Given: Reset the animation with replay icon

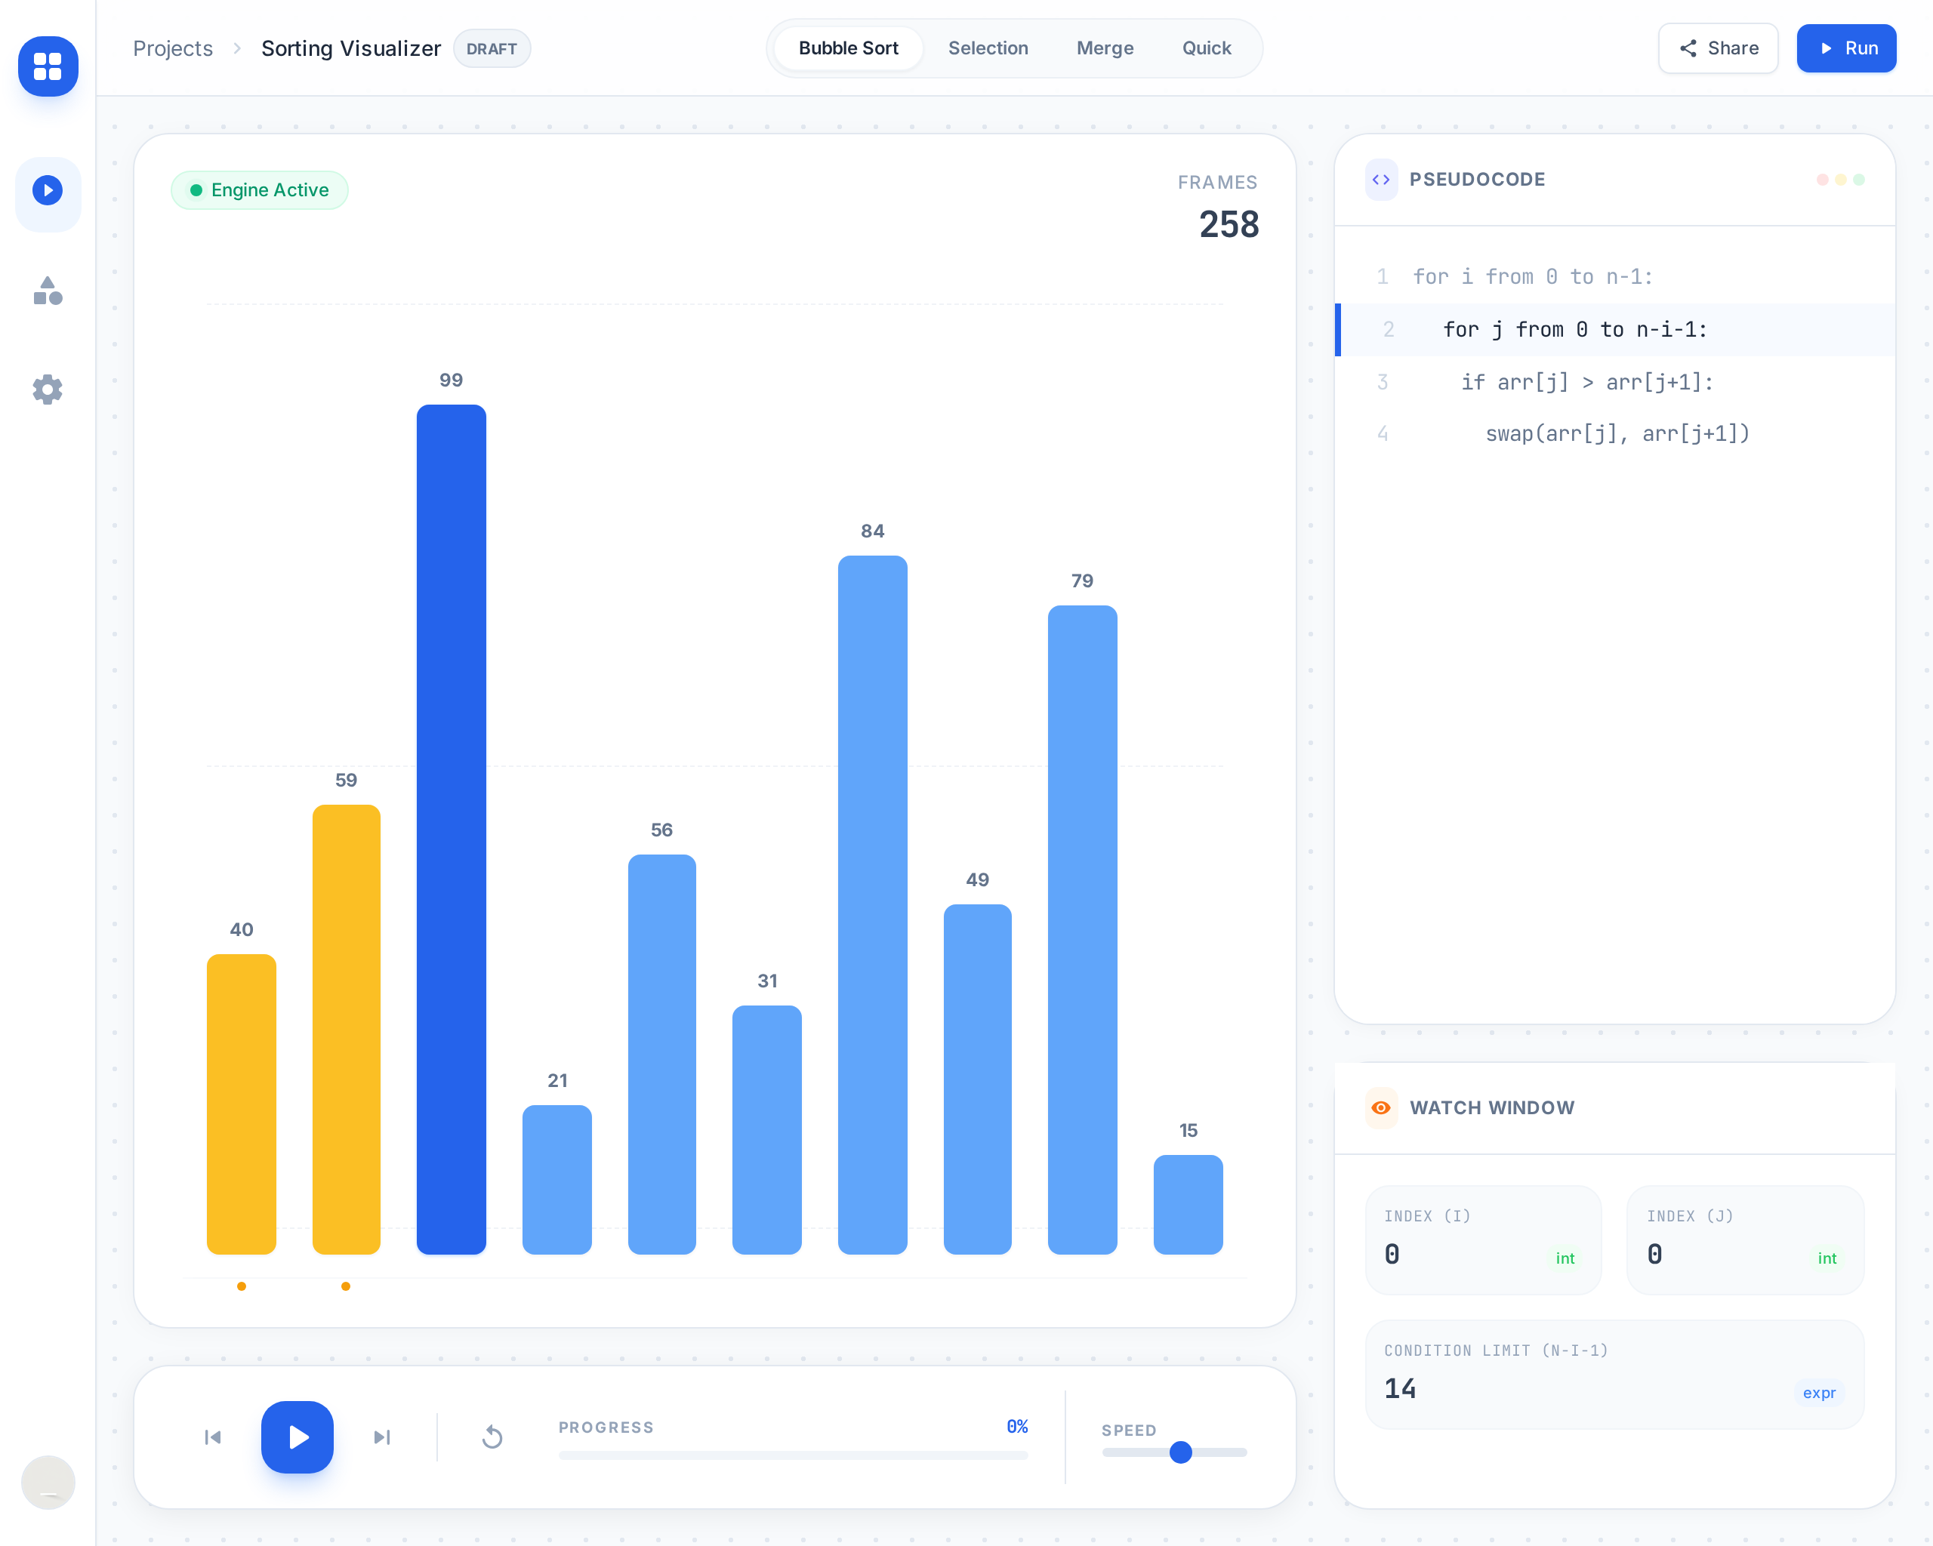Looking at the screenshot, I should point(492,1437).
